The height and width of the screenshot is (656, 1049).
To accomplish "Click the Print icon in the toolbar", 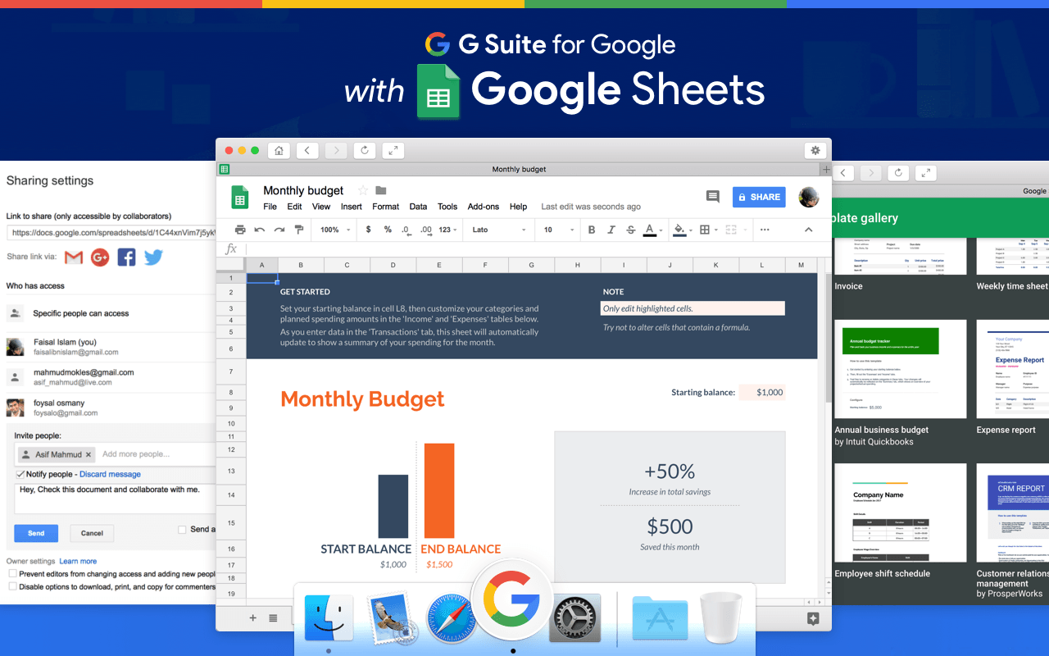I will (240, 230).
